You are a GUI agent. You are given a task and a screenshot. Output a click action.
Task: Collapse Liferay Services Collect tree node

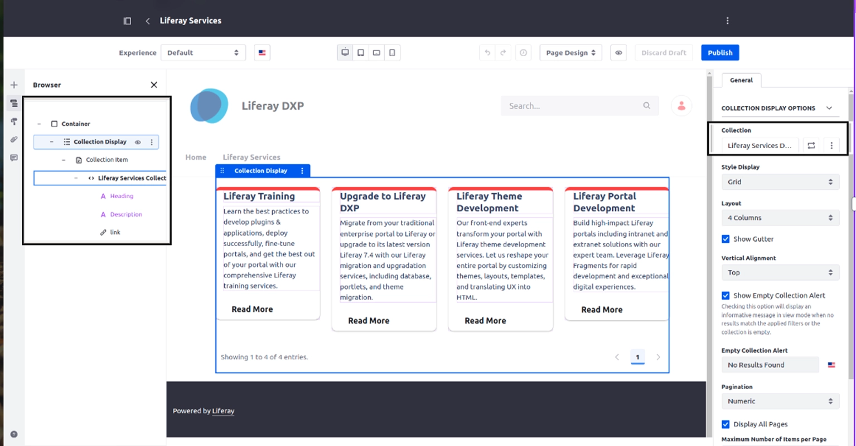(76, 178)
